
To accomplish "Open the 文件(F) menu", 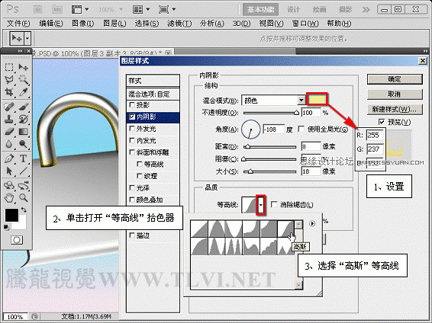I will pos(18,24).
